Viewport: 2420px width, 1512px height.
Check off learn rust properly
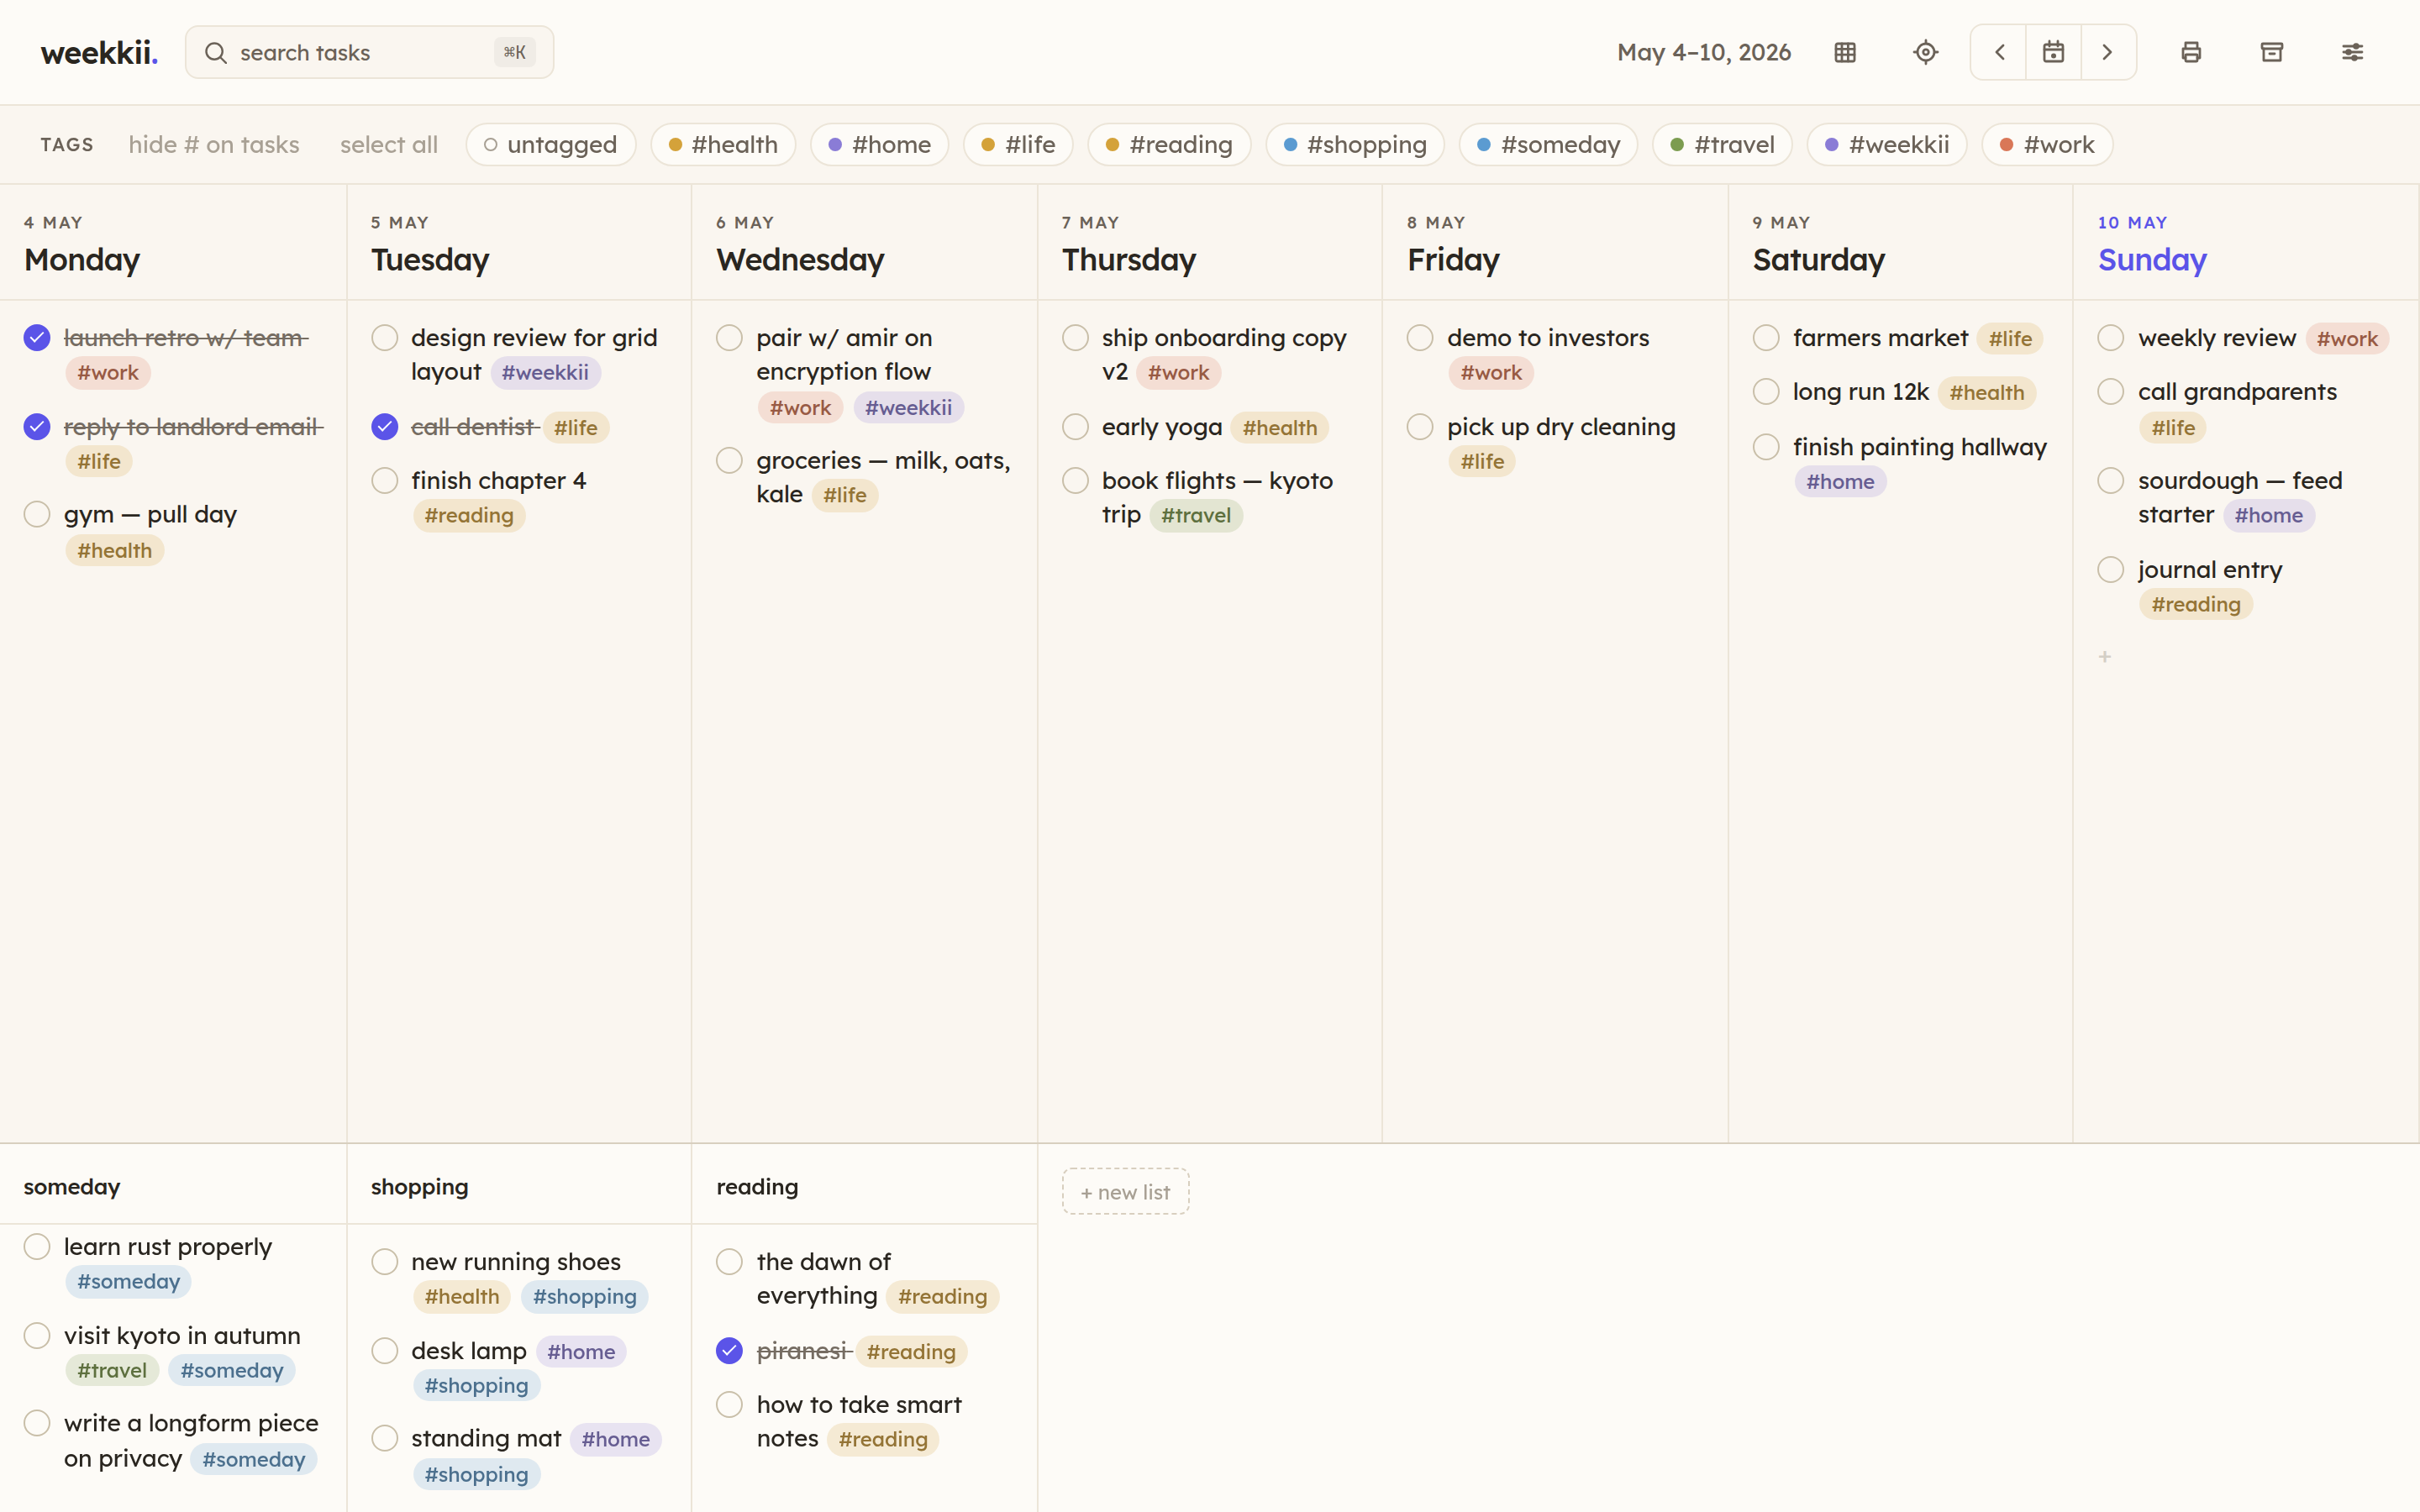(37, 1247)
